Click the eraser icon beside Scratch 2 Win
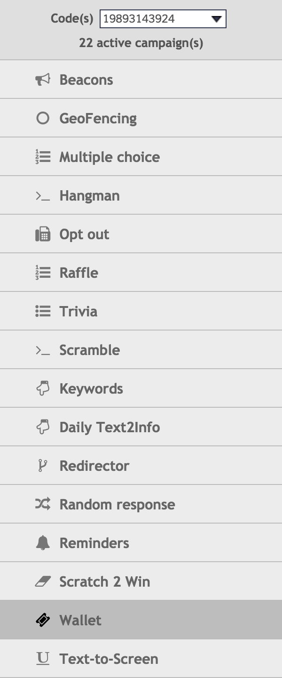The height and width of the screenshot is (678, 282). point(43,581)
